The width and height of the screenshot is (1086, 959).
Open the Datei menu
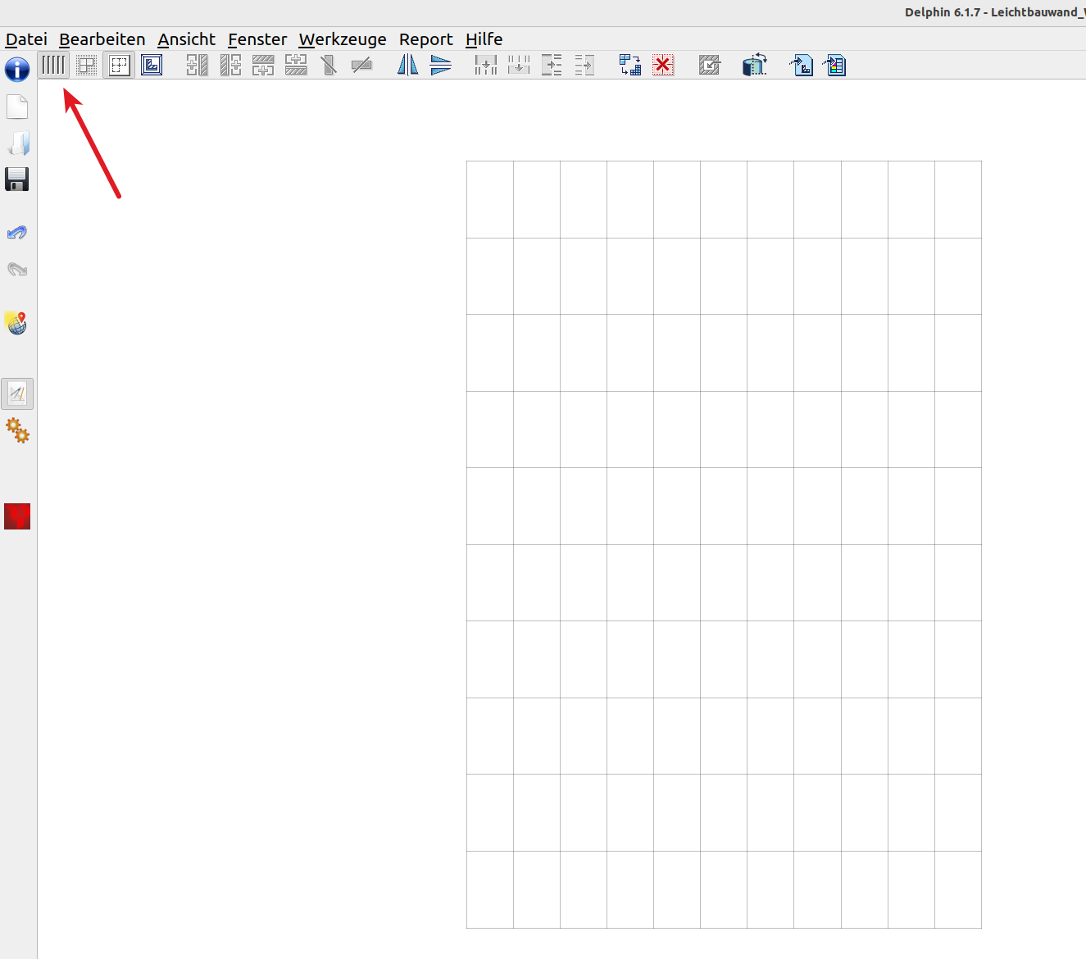click(x=26, y=39)
